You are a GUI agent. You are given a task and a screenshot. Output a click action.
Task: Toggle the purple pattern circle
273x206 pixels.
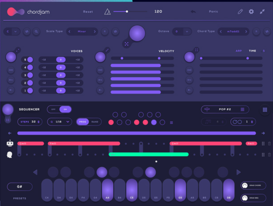pos(154,122)
